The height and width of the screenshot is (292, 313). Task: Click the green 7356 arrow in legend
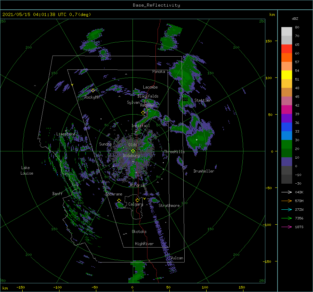[287, 218]
